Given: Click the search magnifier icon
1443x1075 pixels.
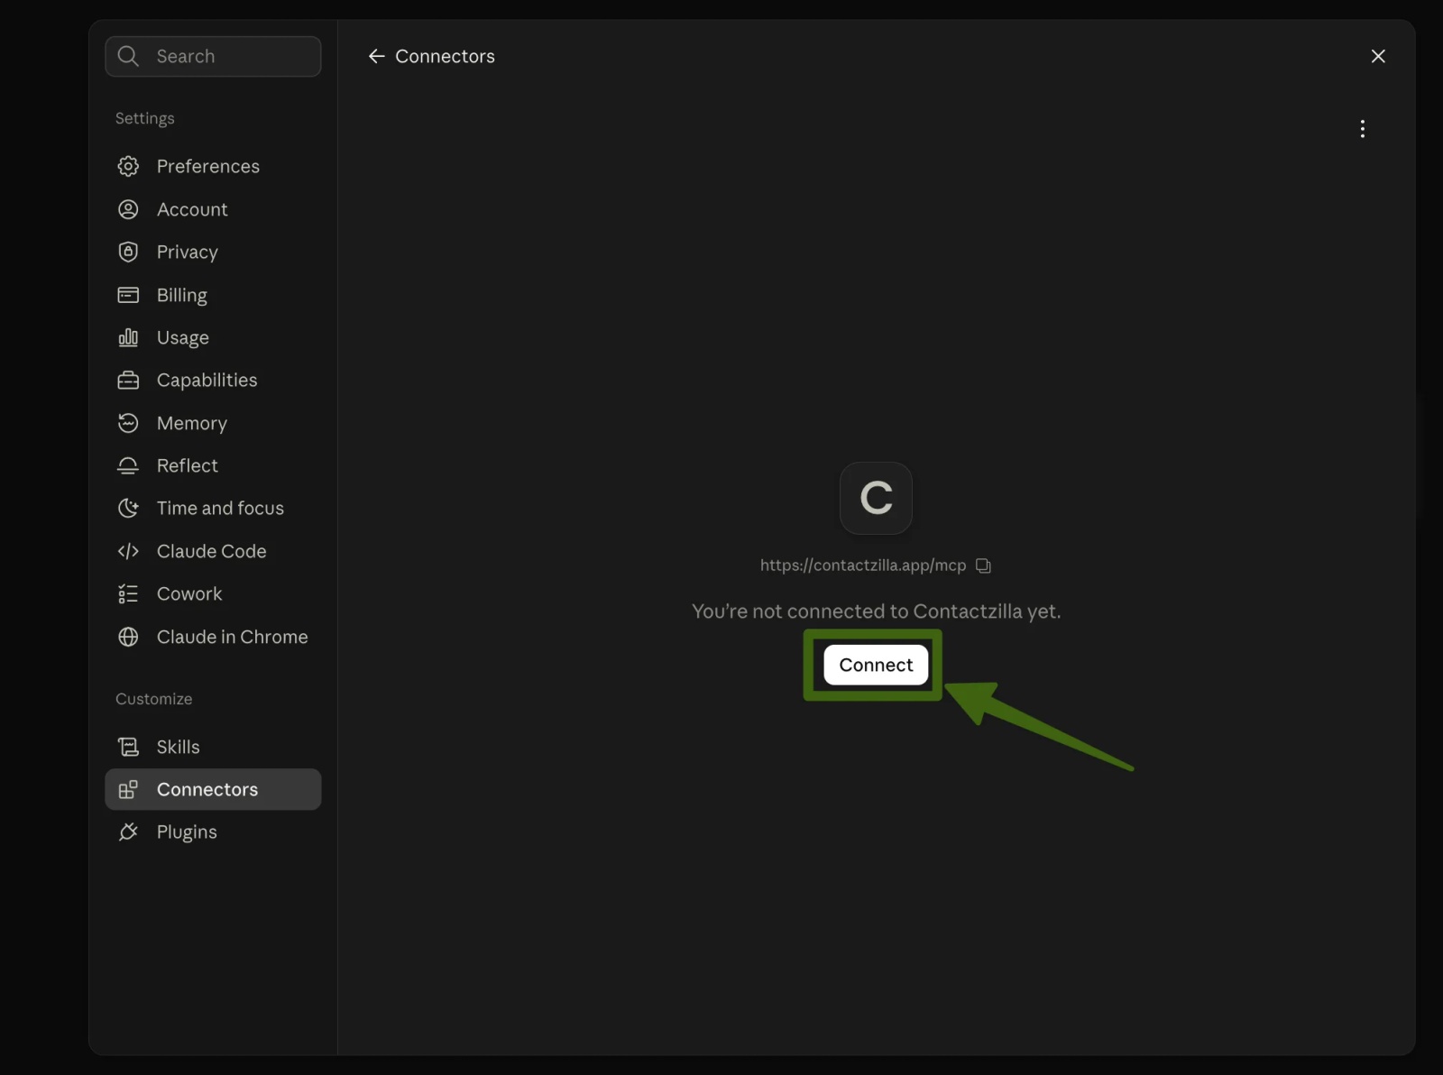Looking at the screenshot, I should point(128,56).
